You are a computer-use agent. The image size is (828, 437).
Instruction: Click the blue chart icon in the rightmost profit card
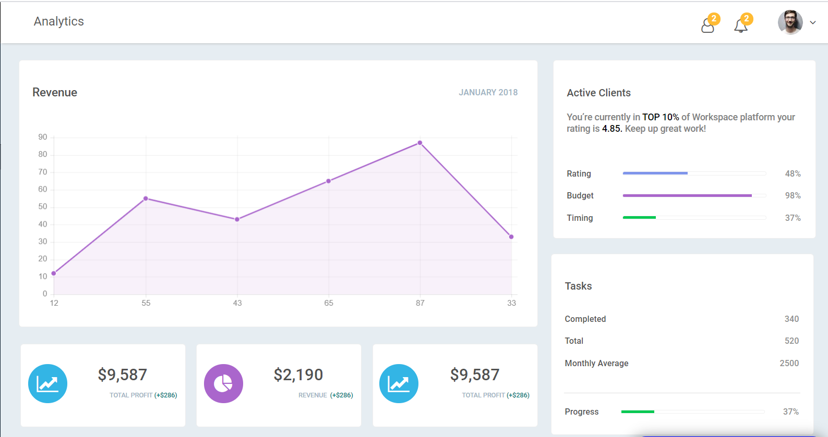point(399,383)
